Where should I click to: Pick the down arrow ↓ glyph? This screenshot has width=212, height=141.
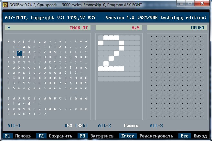pyautogui.click(x=55, y=42)
